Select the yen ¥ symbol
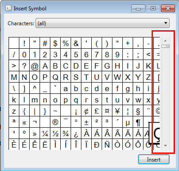 click(x=117, y=111)
